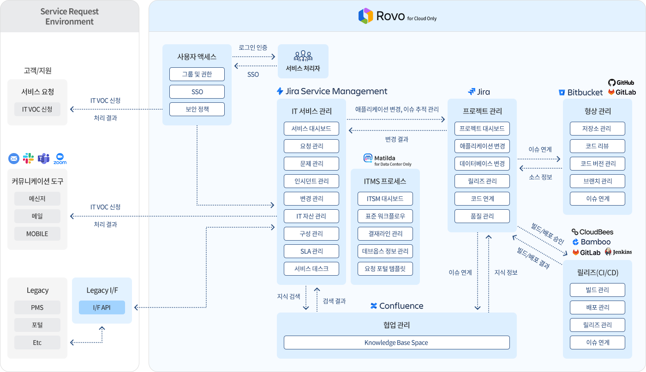Select the Jira Service Management lightning icon
646x372 pixels.
coord(279,91)
